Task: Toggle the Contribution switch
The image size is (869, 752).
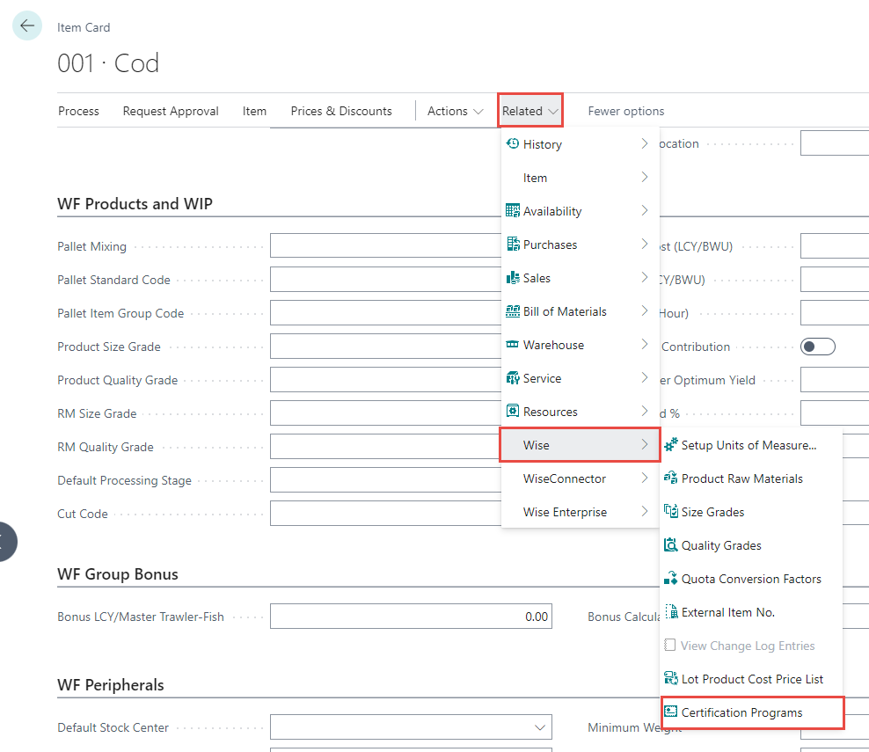Action: pyautogui.click(x=817, y=347)
